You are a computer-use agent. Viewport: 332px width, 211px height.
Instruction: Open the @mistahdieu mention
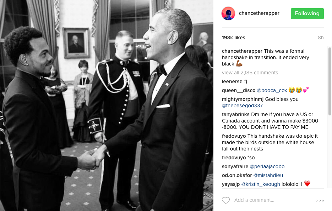coord(268,175)
